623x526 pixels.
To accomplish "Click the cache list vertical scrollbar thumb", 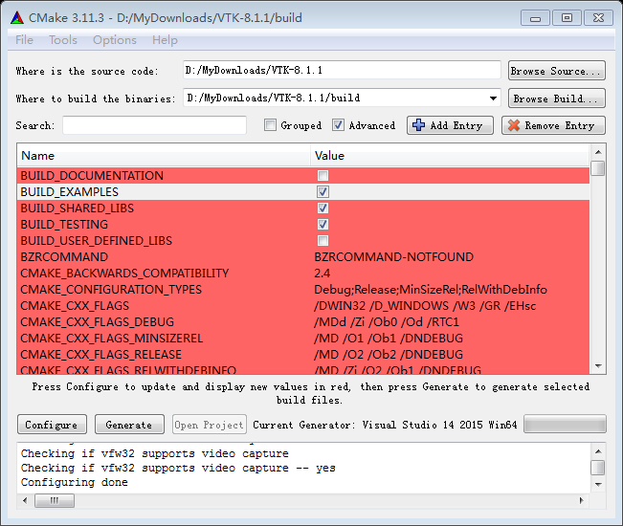I will coord(597,168).
